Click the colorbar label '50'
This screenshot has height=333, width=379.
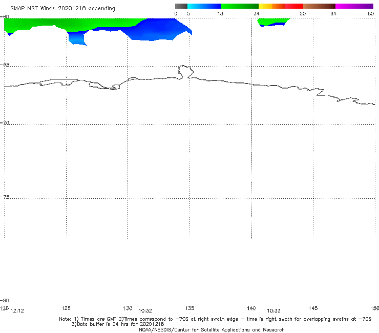(x=303, y=13)
